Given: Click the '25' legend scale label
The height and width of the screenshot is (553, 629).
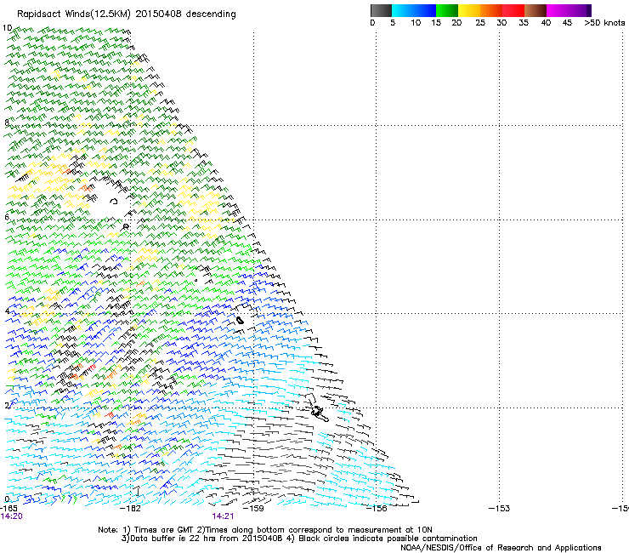Looking at the screenshot, I should (x=480, y=23).
